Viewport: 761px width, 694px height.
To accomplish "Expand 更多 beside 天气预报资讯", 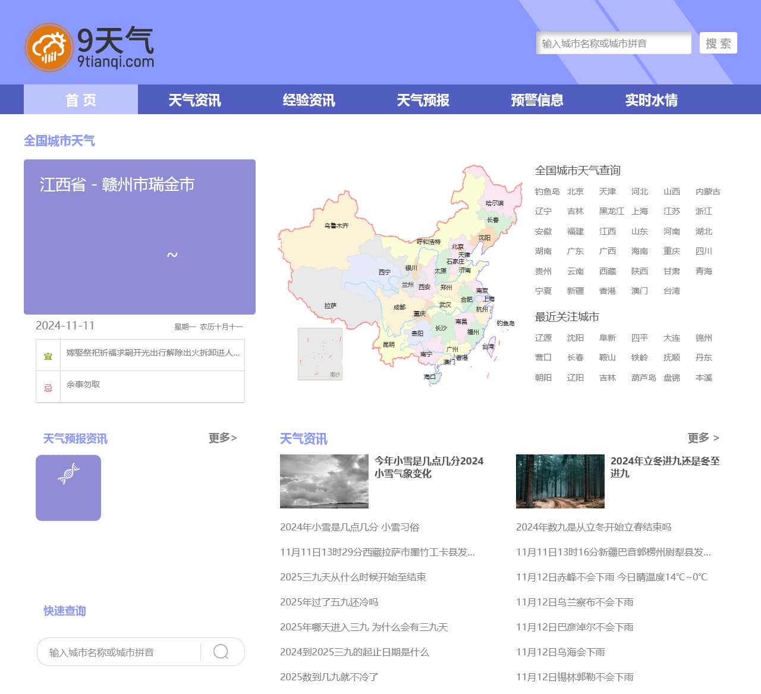I will [x=222, y=438].
